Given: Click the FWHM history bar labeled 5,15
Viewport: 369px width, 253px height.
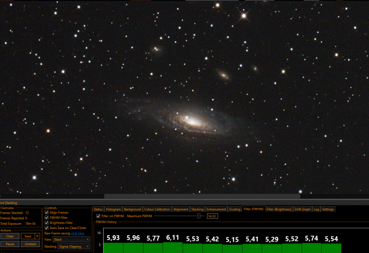Looking at the screenshot, I should [x=232, y=249].
